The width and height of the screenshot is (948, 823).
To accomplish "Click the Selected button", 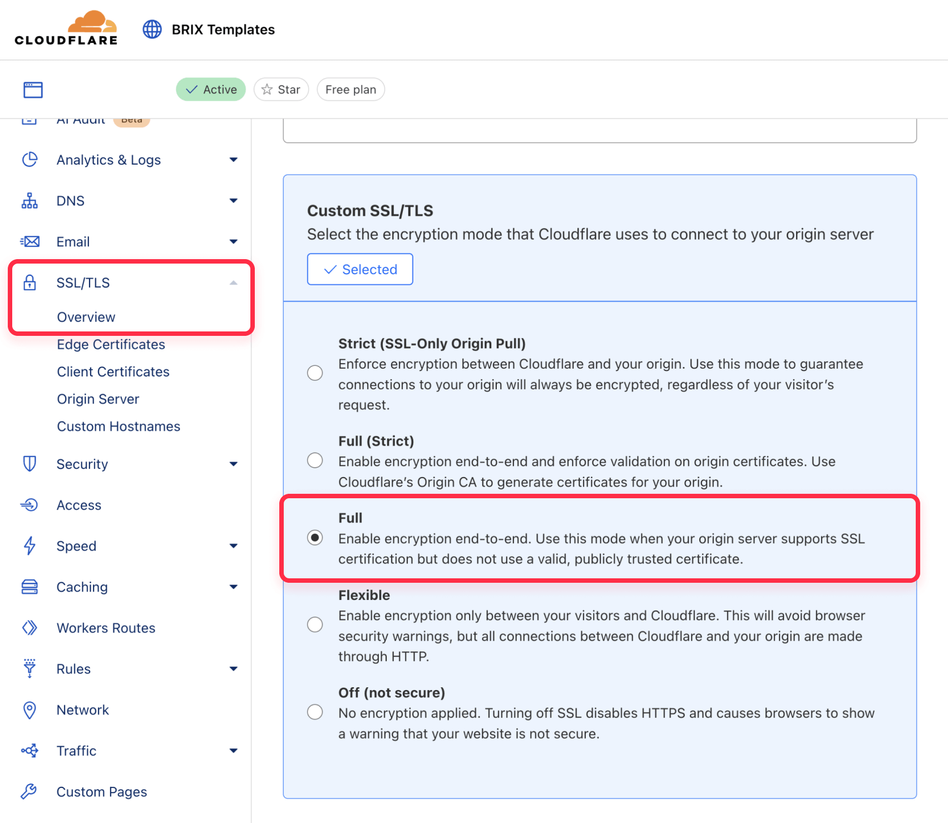I will (360, 269).
